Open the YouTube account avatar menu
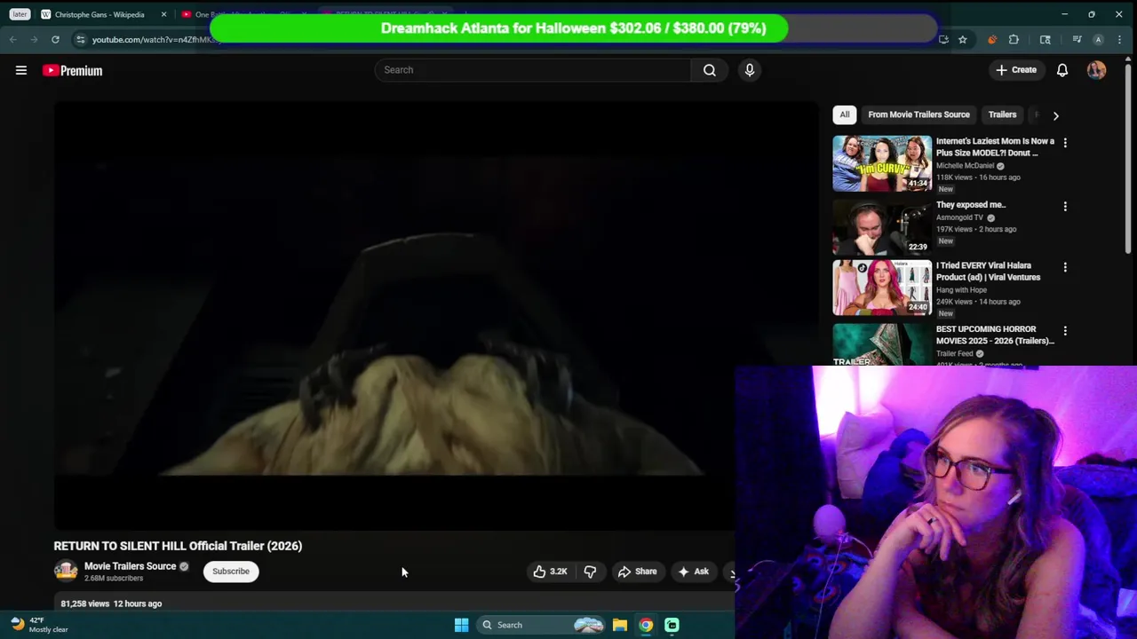Screen dimensions: 1137x639 click(x=1096, y=70)
